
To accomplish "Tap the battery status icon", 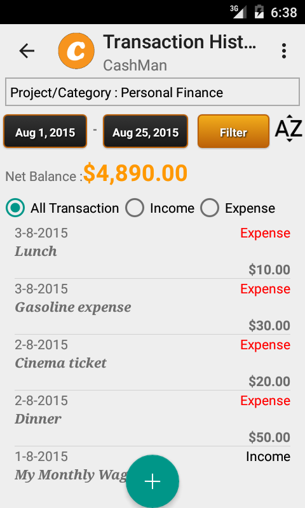I will coord(259,12).
